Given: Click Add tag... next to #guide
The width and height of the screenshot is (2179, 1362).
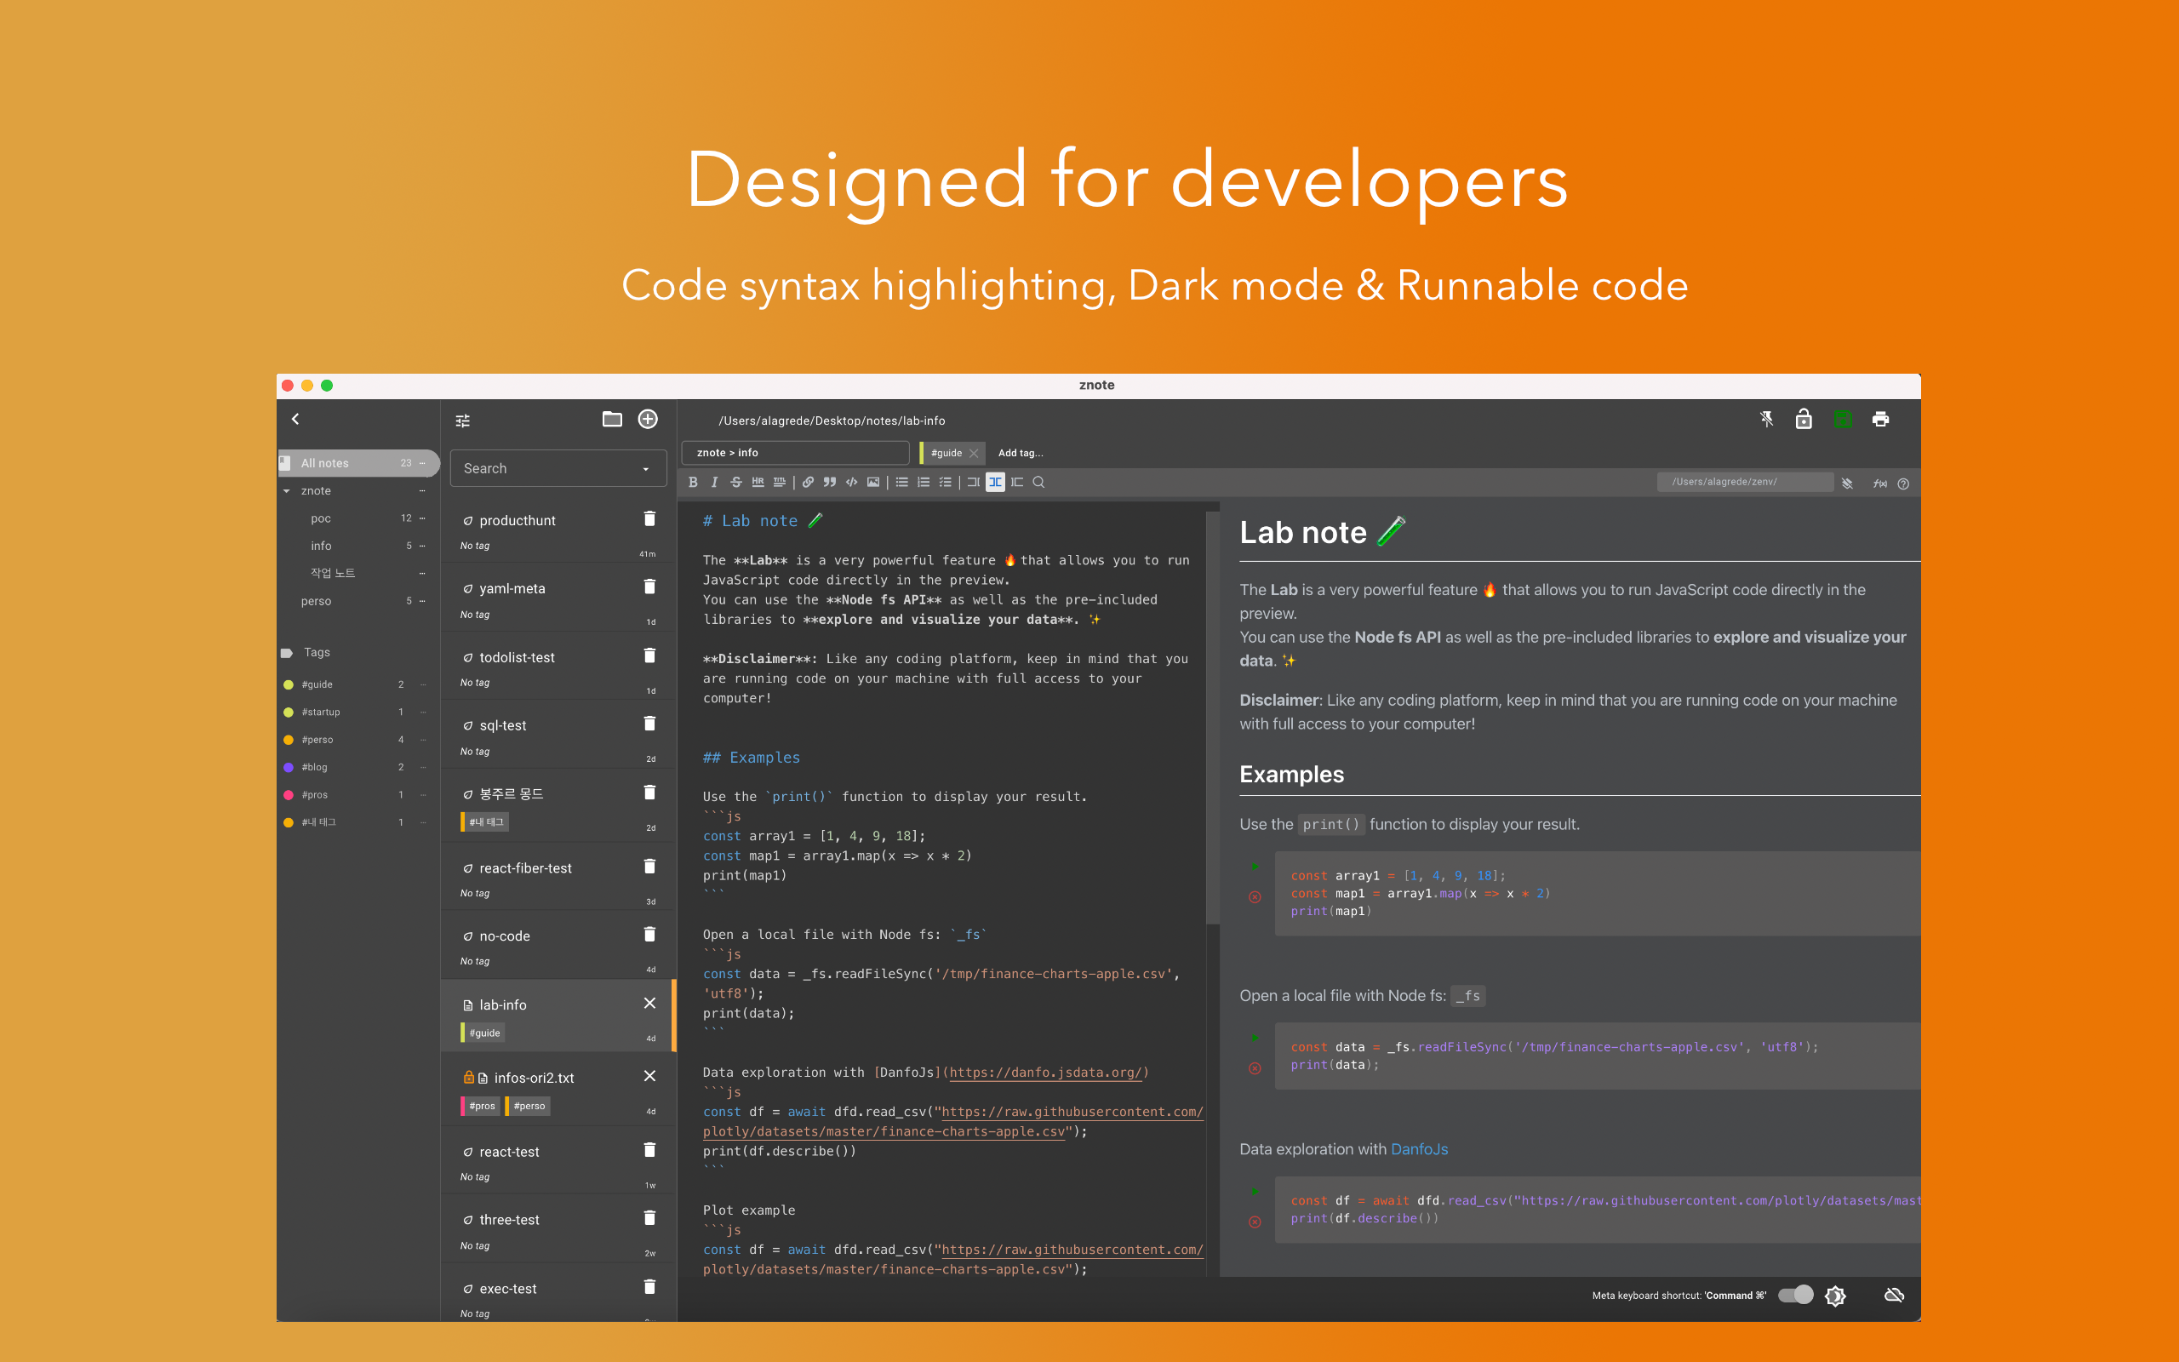Looking at the screenshot, I should click(x=1021, y=453).
